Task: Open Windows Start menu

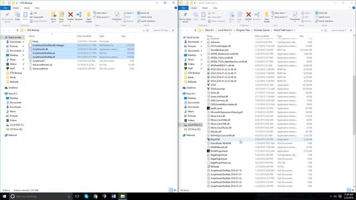Action: click(x=4, y=196)
